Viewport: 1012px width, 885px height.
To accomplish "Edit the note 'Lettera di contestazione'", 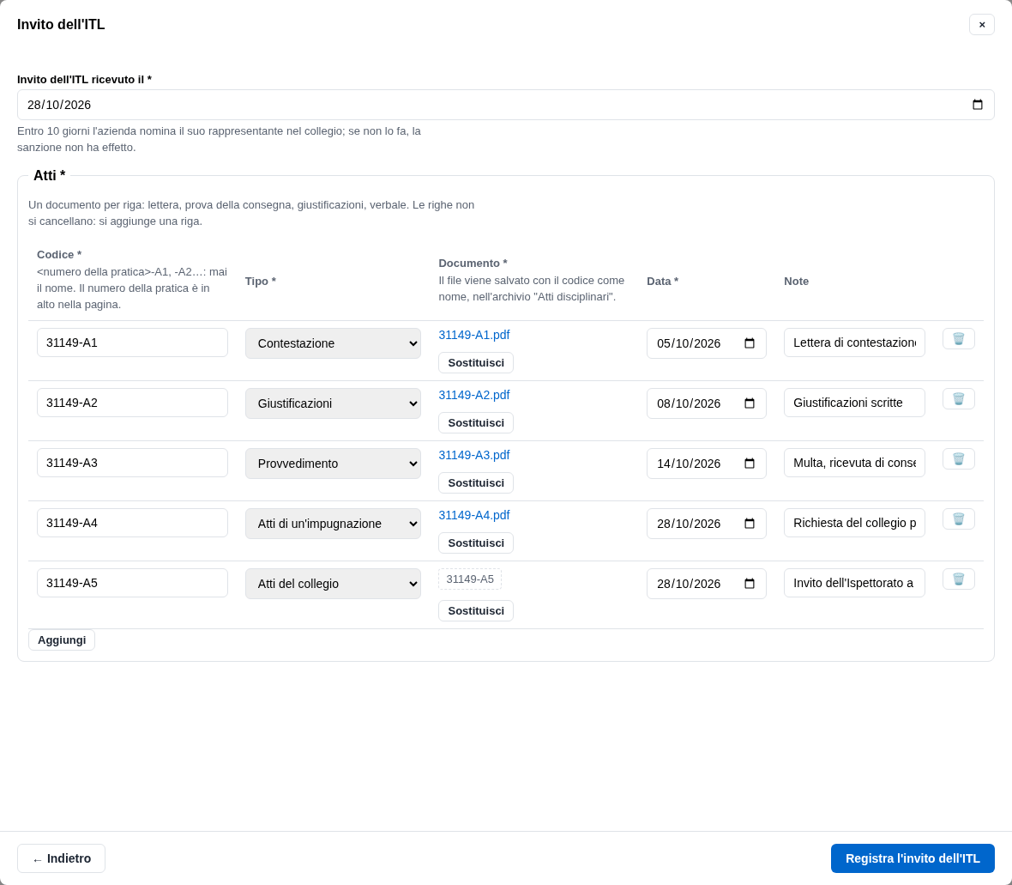I will (854, 343).
